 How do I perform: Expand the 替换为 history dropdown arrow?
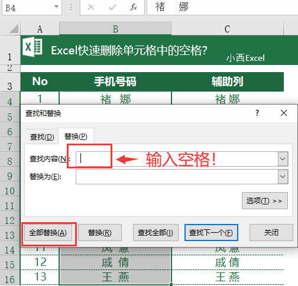tap(283, 177)
